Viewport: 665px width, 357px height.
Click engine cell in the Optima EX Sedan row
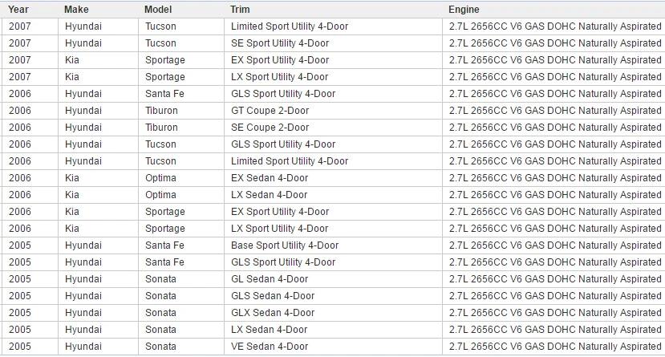pyautogui.click(x=555, y=178)
